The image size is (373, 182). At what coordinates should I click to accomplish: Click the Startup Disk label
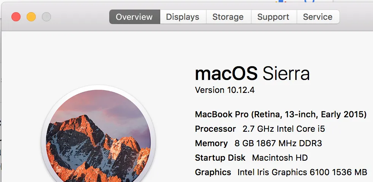[x=220, y=158]
